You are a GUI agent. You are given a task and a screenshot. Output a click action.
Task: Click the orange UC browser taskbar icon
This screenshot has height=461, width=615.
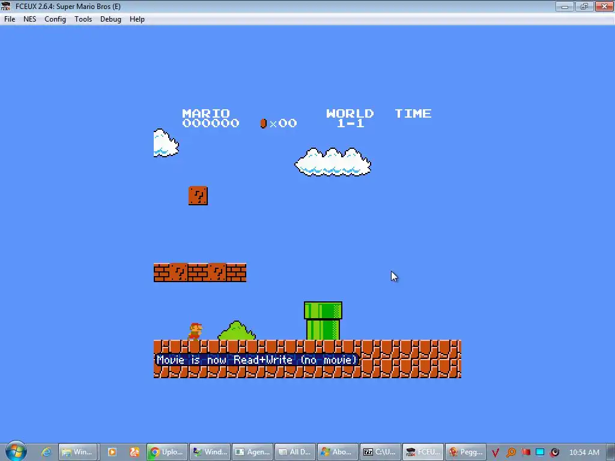click(x=134, y=452)
